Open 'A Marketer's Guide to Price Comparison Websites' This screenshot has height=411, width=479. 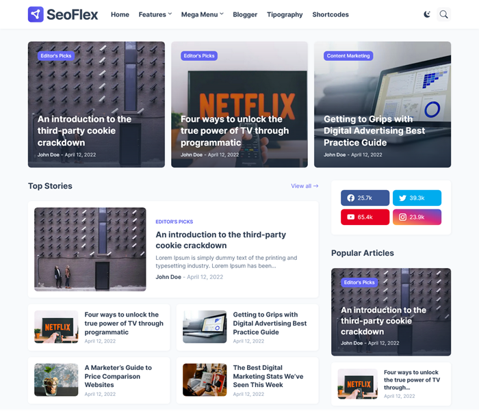(118, 376)
